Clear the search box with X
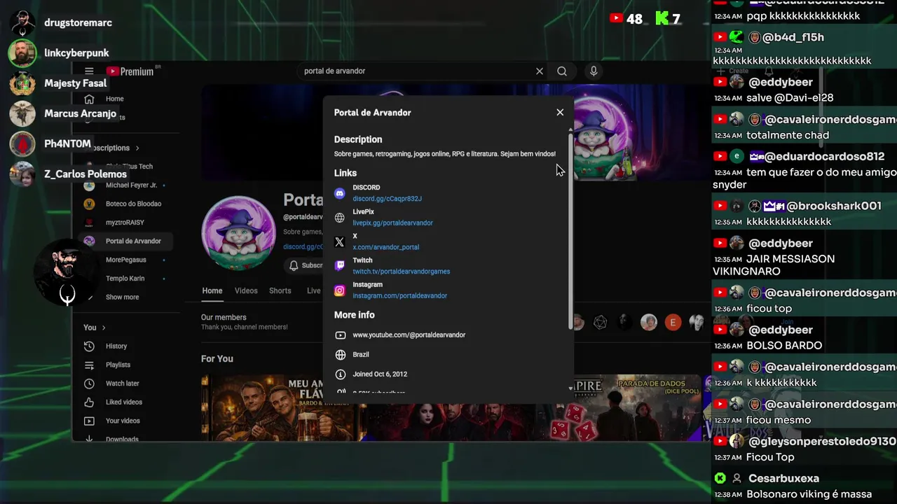Screen dimensions: 897x504 540,71
